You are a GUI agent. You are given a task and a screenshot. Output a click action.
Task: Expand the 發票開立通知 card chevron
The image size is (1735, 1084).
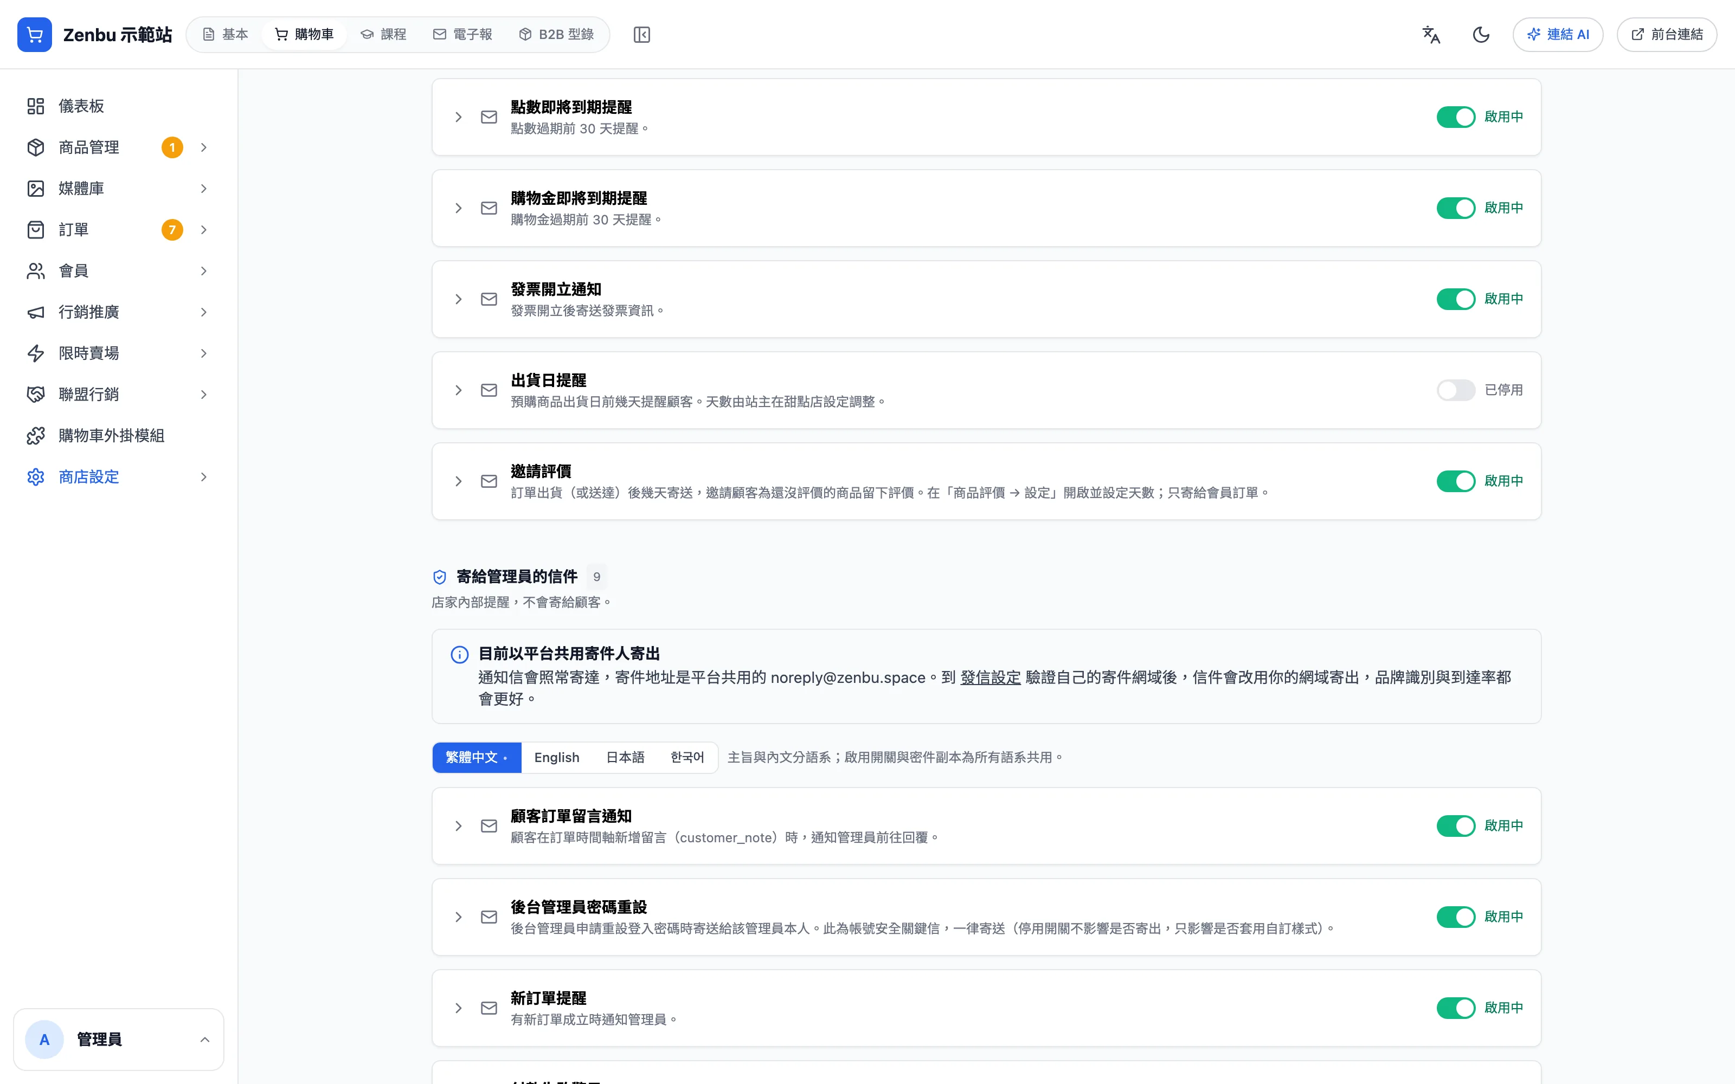click(x=459, y=299)
